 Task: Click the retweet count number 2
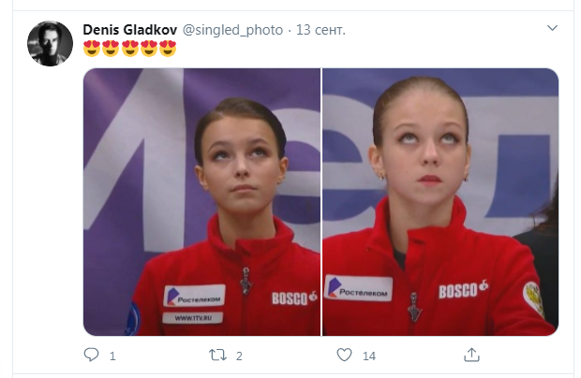(239, 356)
